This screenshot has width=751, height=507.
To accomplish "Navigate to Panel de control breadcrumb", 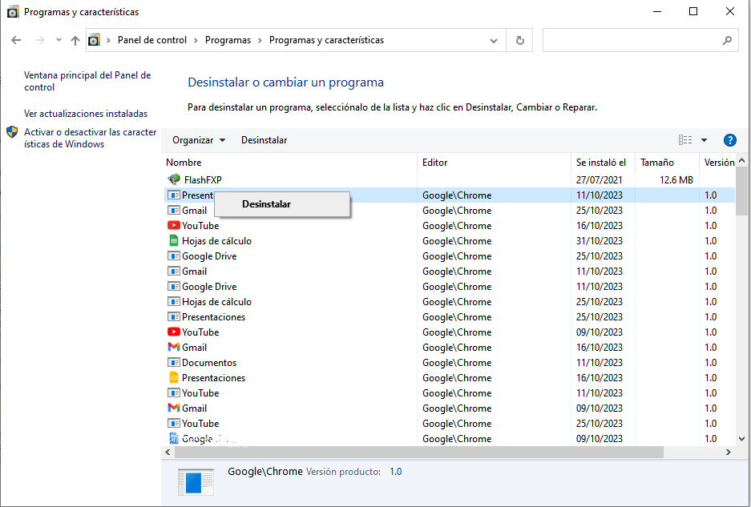I will 152,40.
